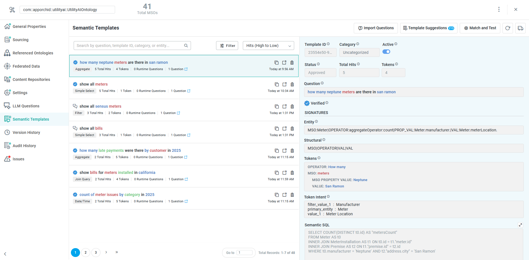Click the template search input field
Viewport: 529px width, 260px height.
pyautogui.click(x=132, y=46)
